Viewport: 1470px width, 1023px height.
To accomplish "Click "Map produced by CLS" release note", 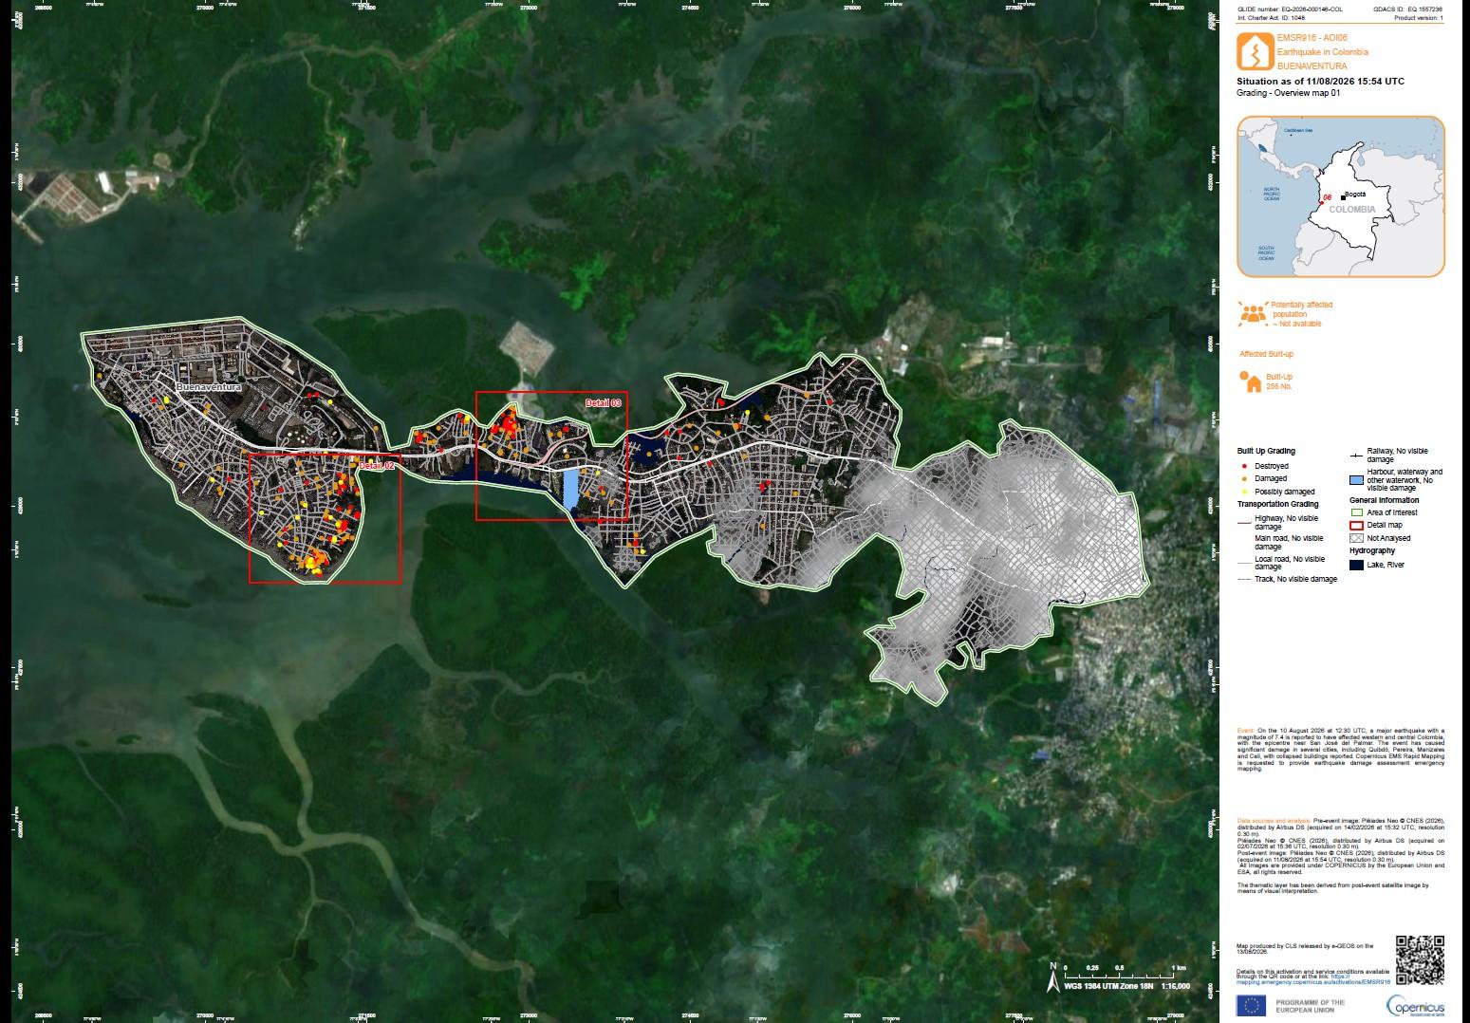I will tap(1305, 949).
